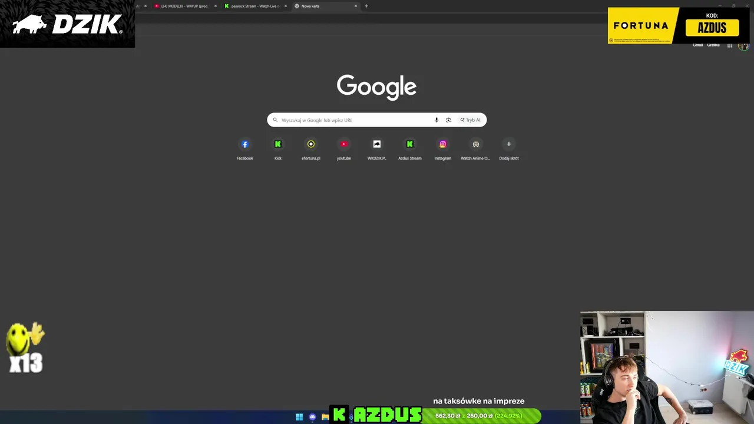Open the Instagram shortcut tile
This screenshot has height=424, width=754.
[443, 148]
